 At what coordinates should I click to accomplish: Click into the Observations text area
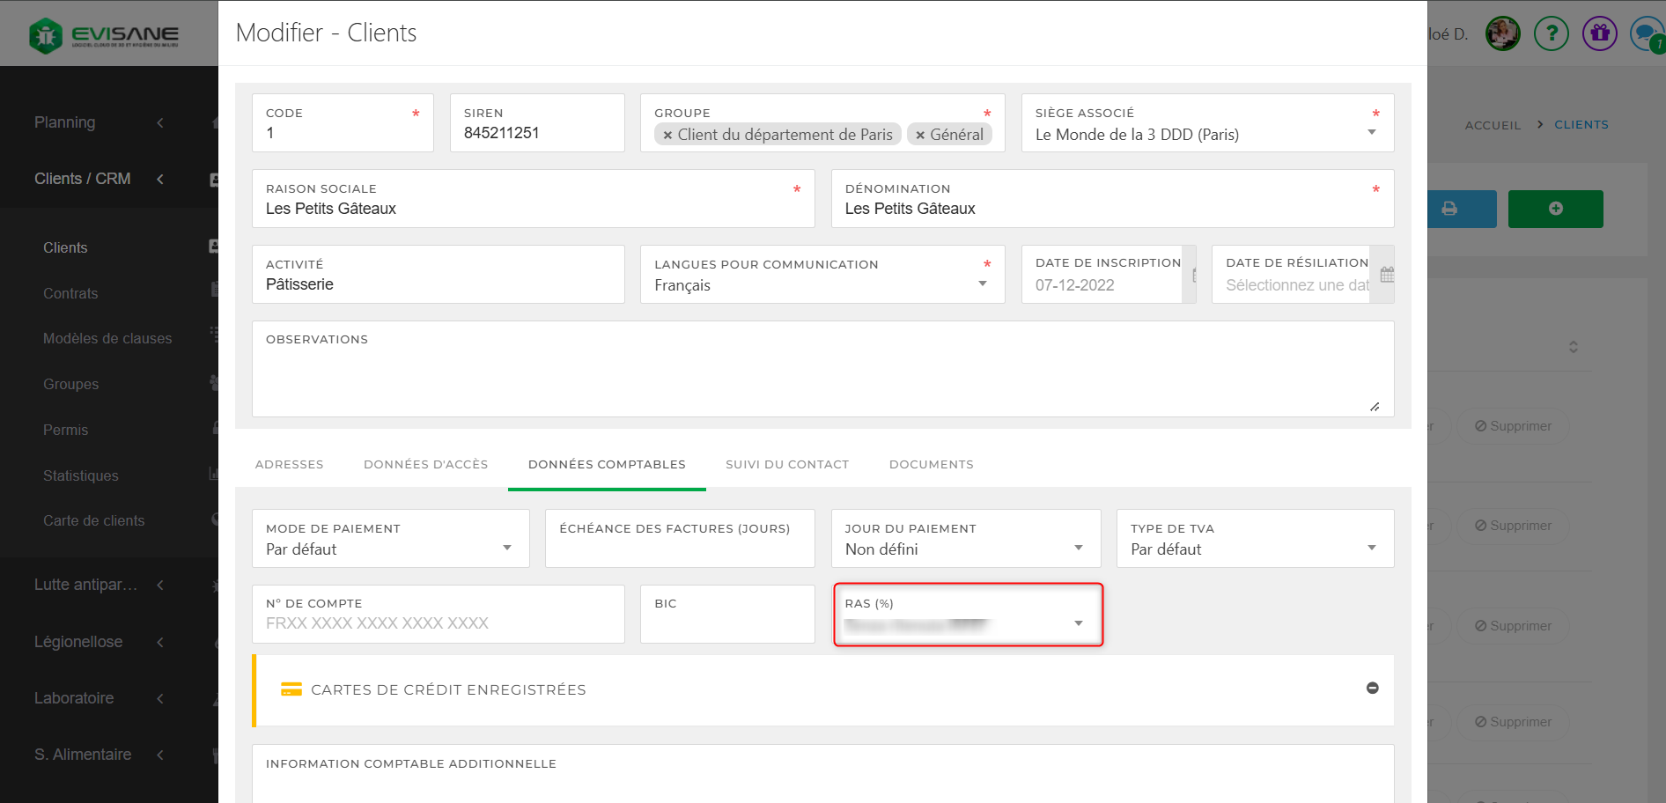tap(822, 380)
